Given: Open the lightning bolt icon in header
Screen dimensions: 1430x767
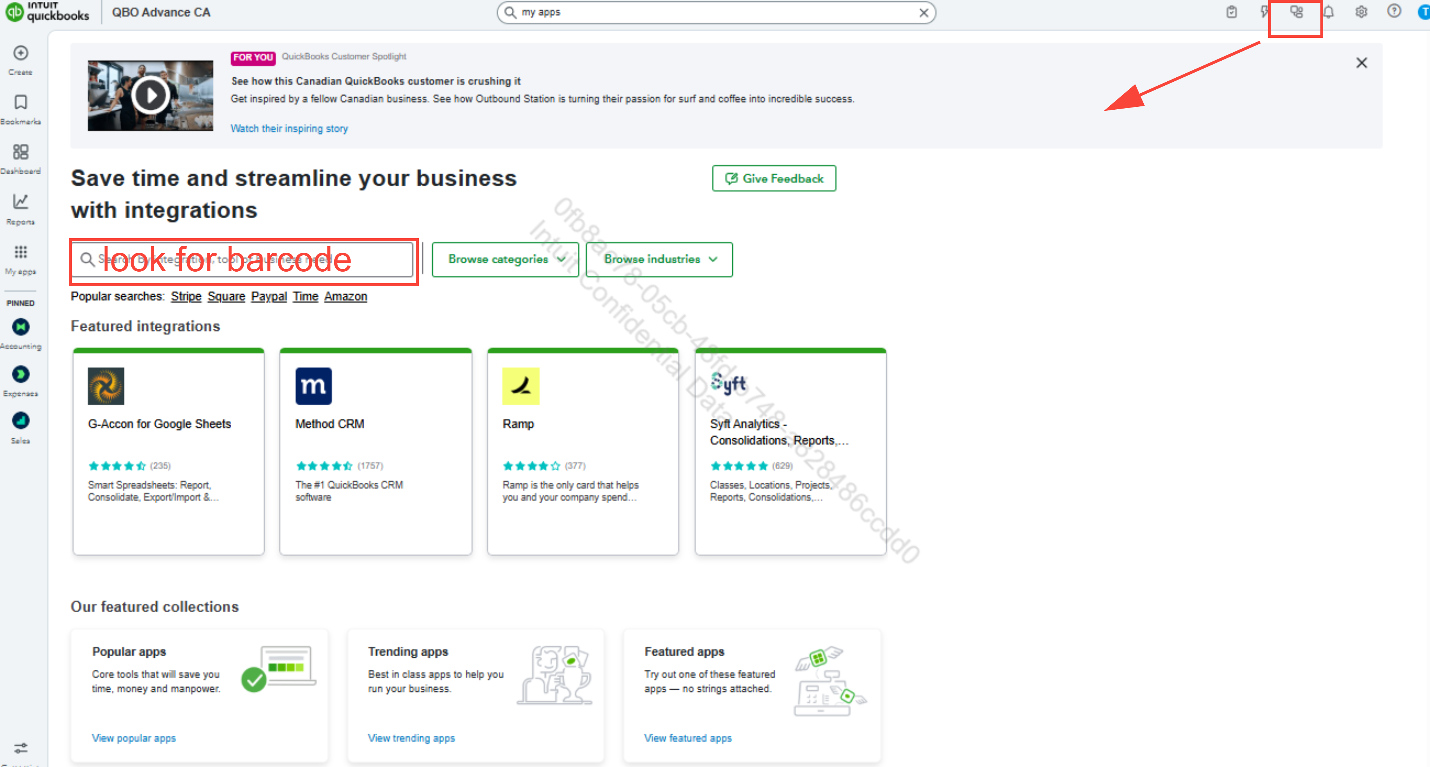Looking at the screenshot, I should pyautogui.click(x=1264, y=12).
